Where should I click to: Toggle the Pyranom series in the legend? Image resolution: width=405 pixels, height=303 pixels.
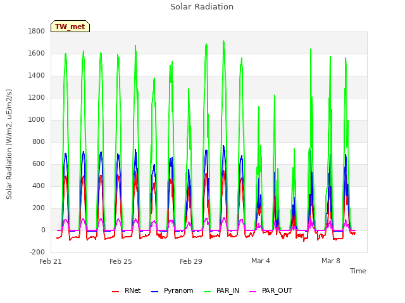(x=172, y=290)
